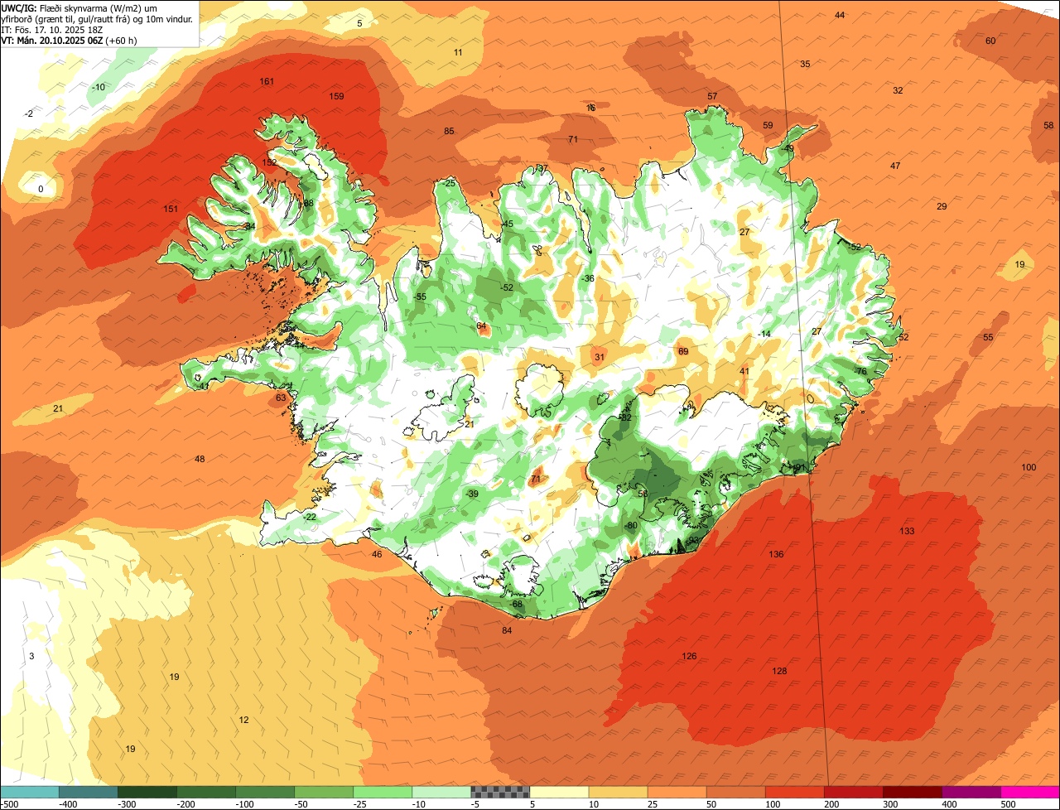Click the inland value "31"
Image resolution: width=1060 pixels, height=810 pixels.
point(600,357)
